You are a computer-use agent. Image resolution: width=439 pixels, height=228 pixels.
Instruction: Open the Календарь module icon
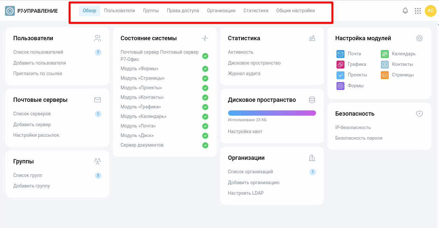[385, 54]
